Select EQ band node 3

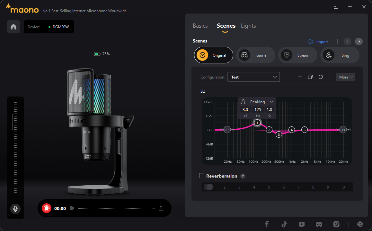279,134
